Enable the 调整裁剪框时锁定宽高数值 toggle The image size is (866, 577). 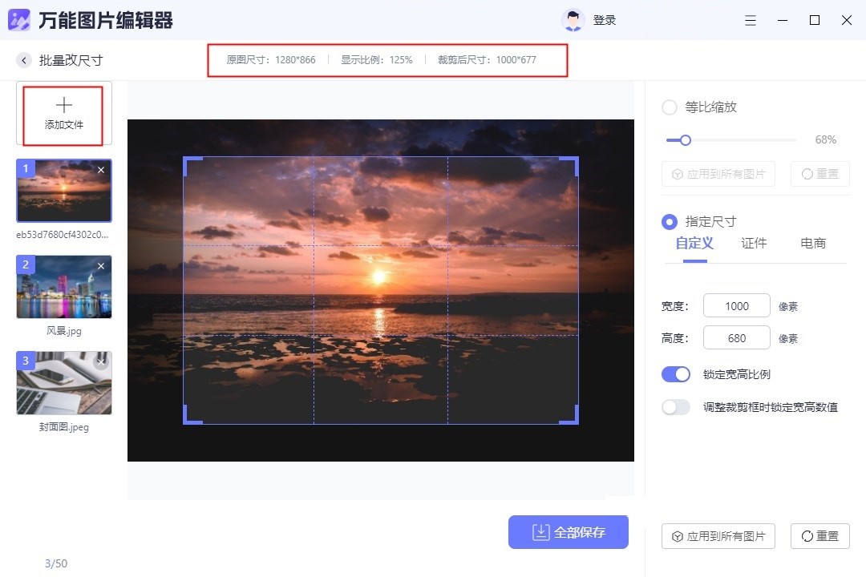pyautogui.click(x=676, y=407)
